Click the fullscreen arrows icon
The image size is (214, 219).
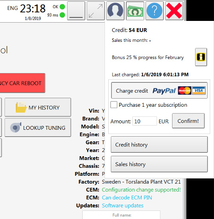tap(96, 11)
